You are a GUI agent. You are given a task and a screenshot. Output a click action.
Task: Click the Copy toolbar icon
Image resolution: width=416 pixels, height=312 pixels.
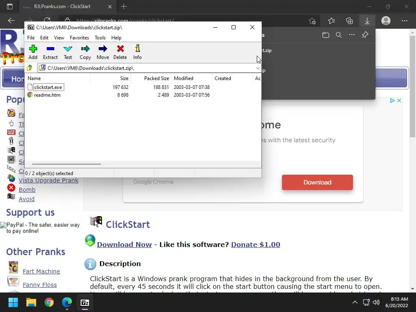[x=85, y=52]
